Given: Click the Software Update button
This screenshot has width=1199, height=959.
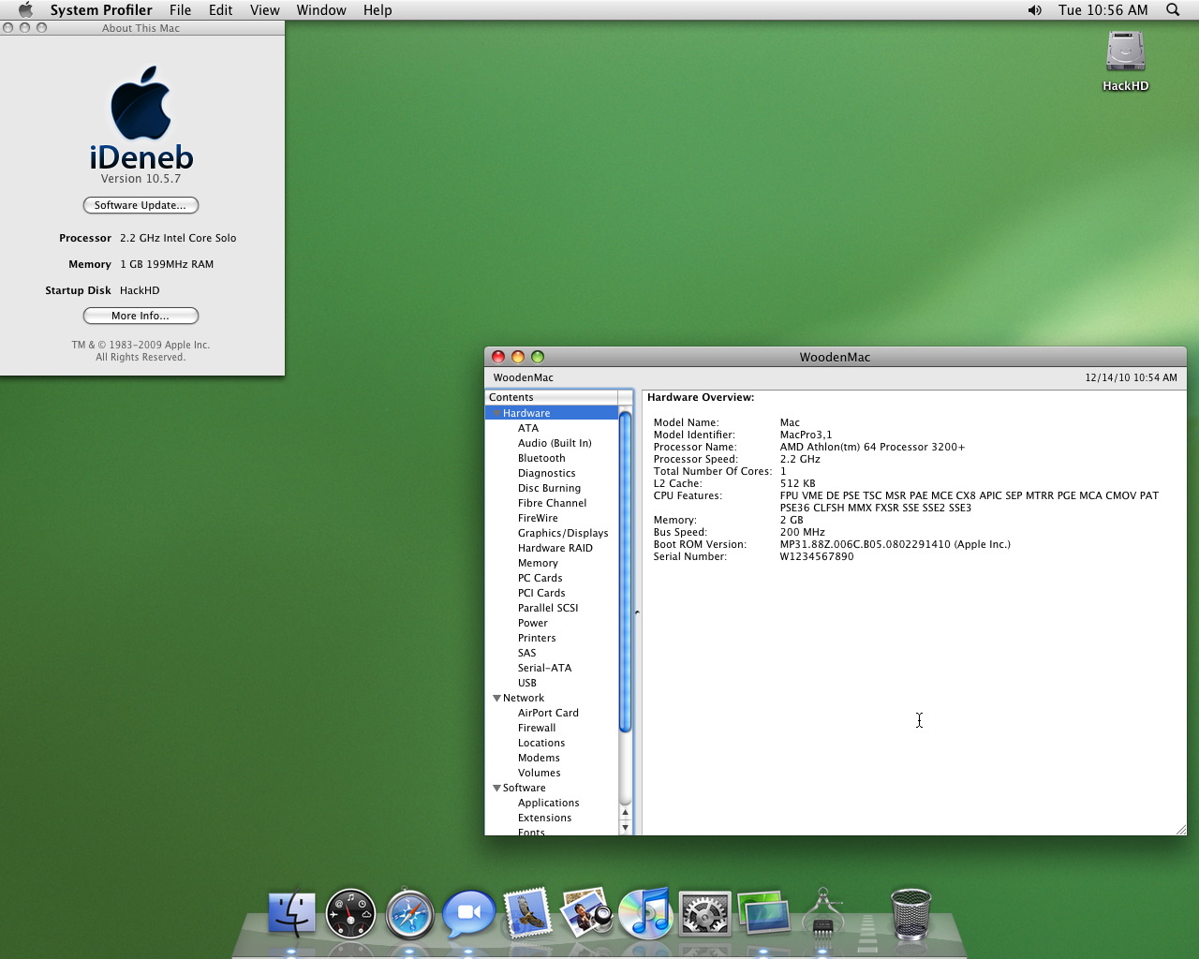Looking at the screenshot, I should point(141,205).
